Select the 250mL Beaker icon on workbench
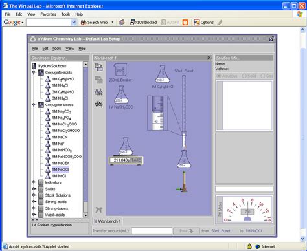The height and width of the screenshot is (251, 307). tap(120, 70)
